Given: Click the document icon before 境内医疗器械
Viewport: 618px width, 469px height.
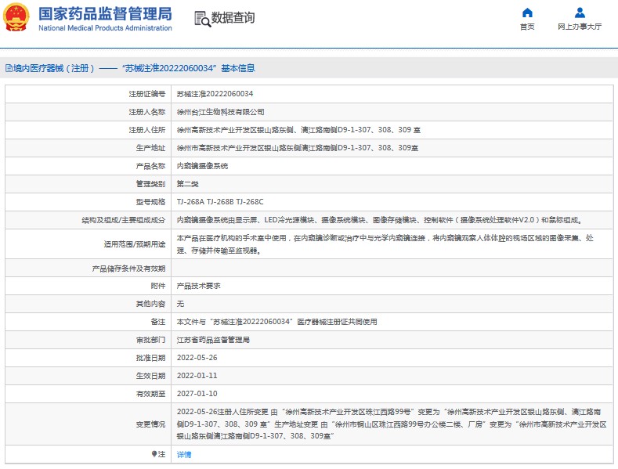Looking at the screenshot, I should [x=8, y=68].
